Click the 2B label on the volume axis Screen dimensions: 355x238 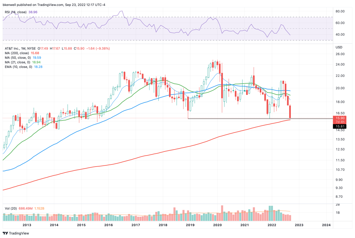pos(337,205)
